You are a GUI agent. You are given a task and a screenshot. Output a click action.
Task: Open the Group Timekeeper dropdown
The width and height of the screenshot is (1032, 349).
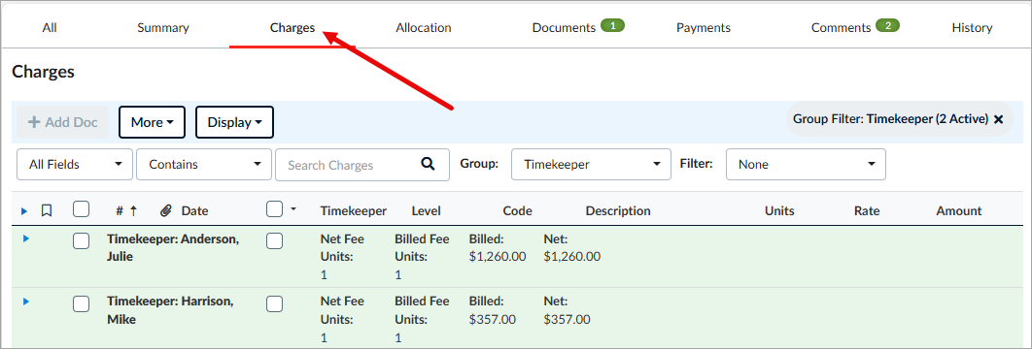[x=591, y=164]
